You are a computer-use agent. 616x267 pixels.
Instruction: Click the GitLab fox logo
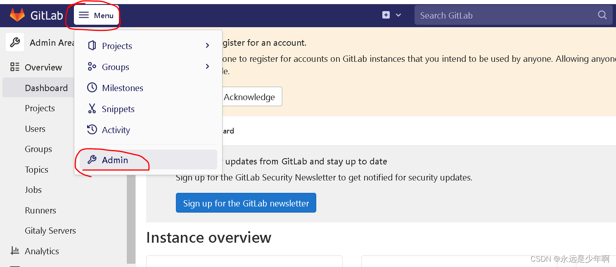[17, 15]
